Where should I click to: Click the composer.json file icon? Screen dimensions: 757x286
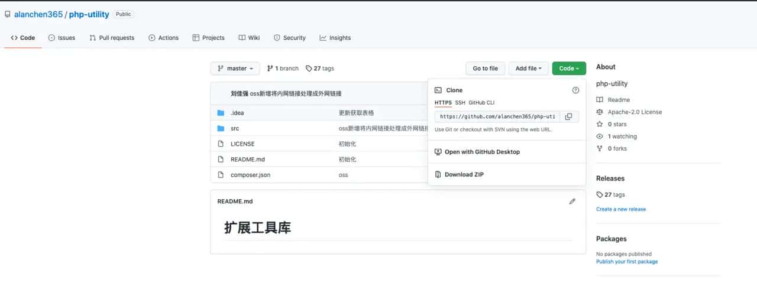[221, 175]
